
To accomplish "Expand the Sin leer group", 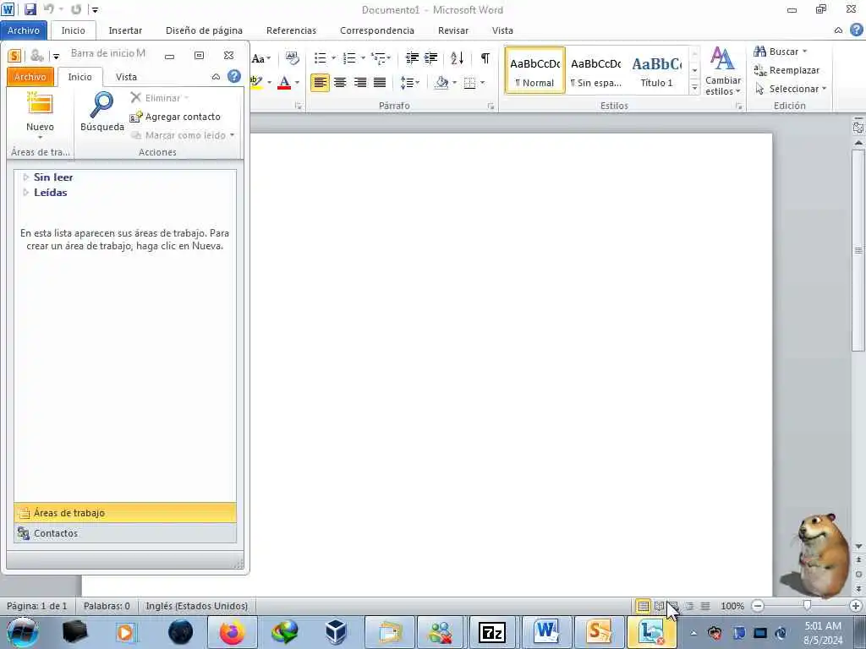I will pos(25,177).
